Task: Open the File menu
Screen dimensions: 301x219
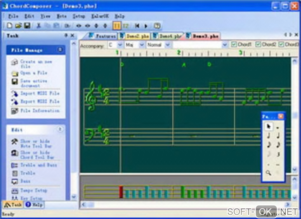Action: tap(13, 16)
